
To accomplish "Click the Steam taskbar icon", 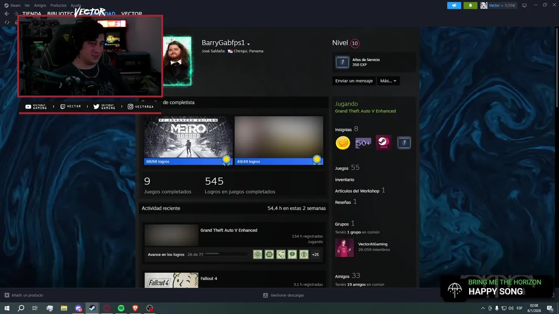I will (93, 308).
